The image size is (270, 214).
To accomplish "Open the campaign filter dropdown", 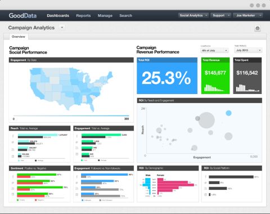I will (x=214, y=51).
